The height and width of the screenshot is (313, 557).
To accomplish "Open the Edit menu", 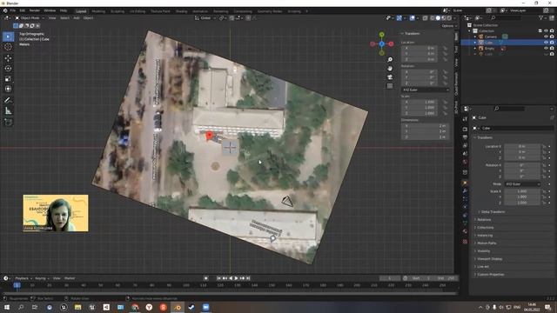I will (x=23, y=10).
